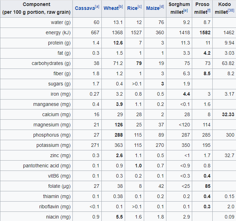This screenshot has width=236, height=221.
Task: Select the 'zinc (mg)' row label
Action: [60, 155]
